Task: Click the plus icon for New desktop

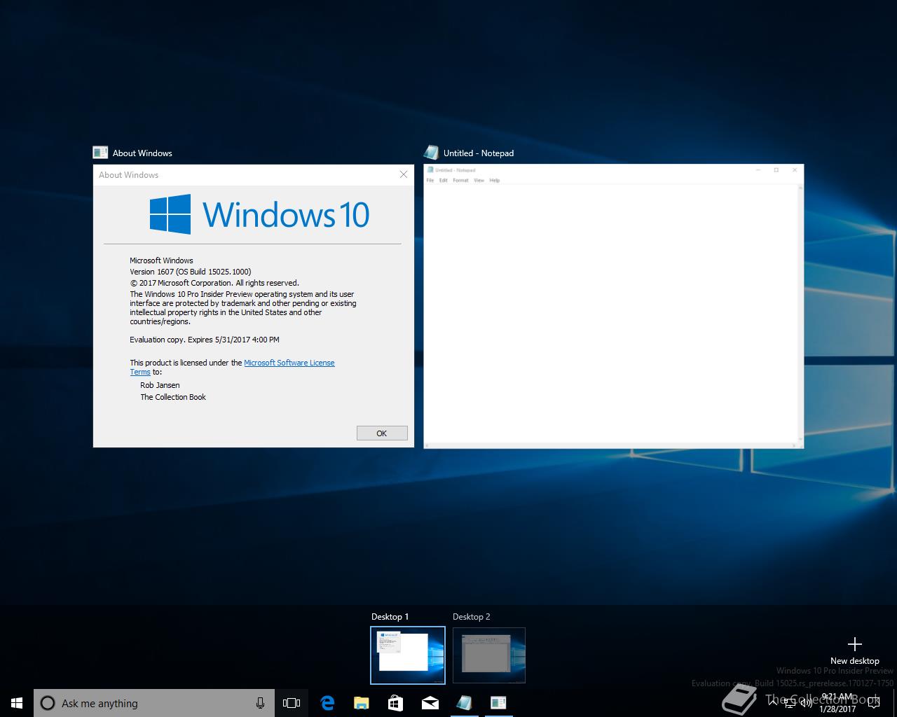Action: pos(854,644)
